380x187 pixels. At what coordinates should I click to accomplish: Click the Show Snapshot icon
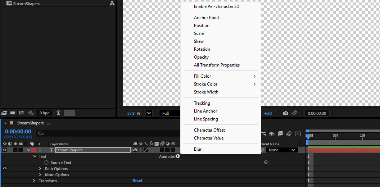[x=294, y=113]
